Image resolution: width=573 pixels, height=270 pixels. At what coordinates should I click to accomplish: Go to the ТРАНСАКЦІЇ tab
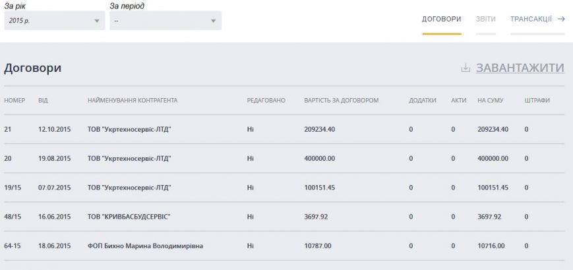click(531, 19)
